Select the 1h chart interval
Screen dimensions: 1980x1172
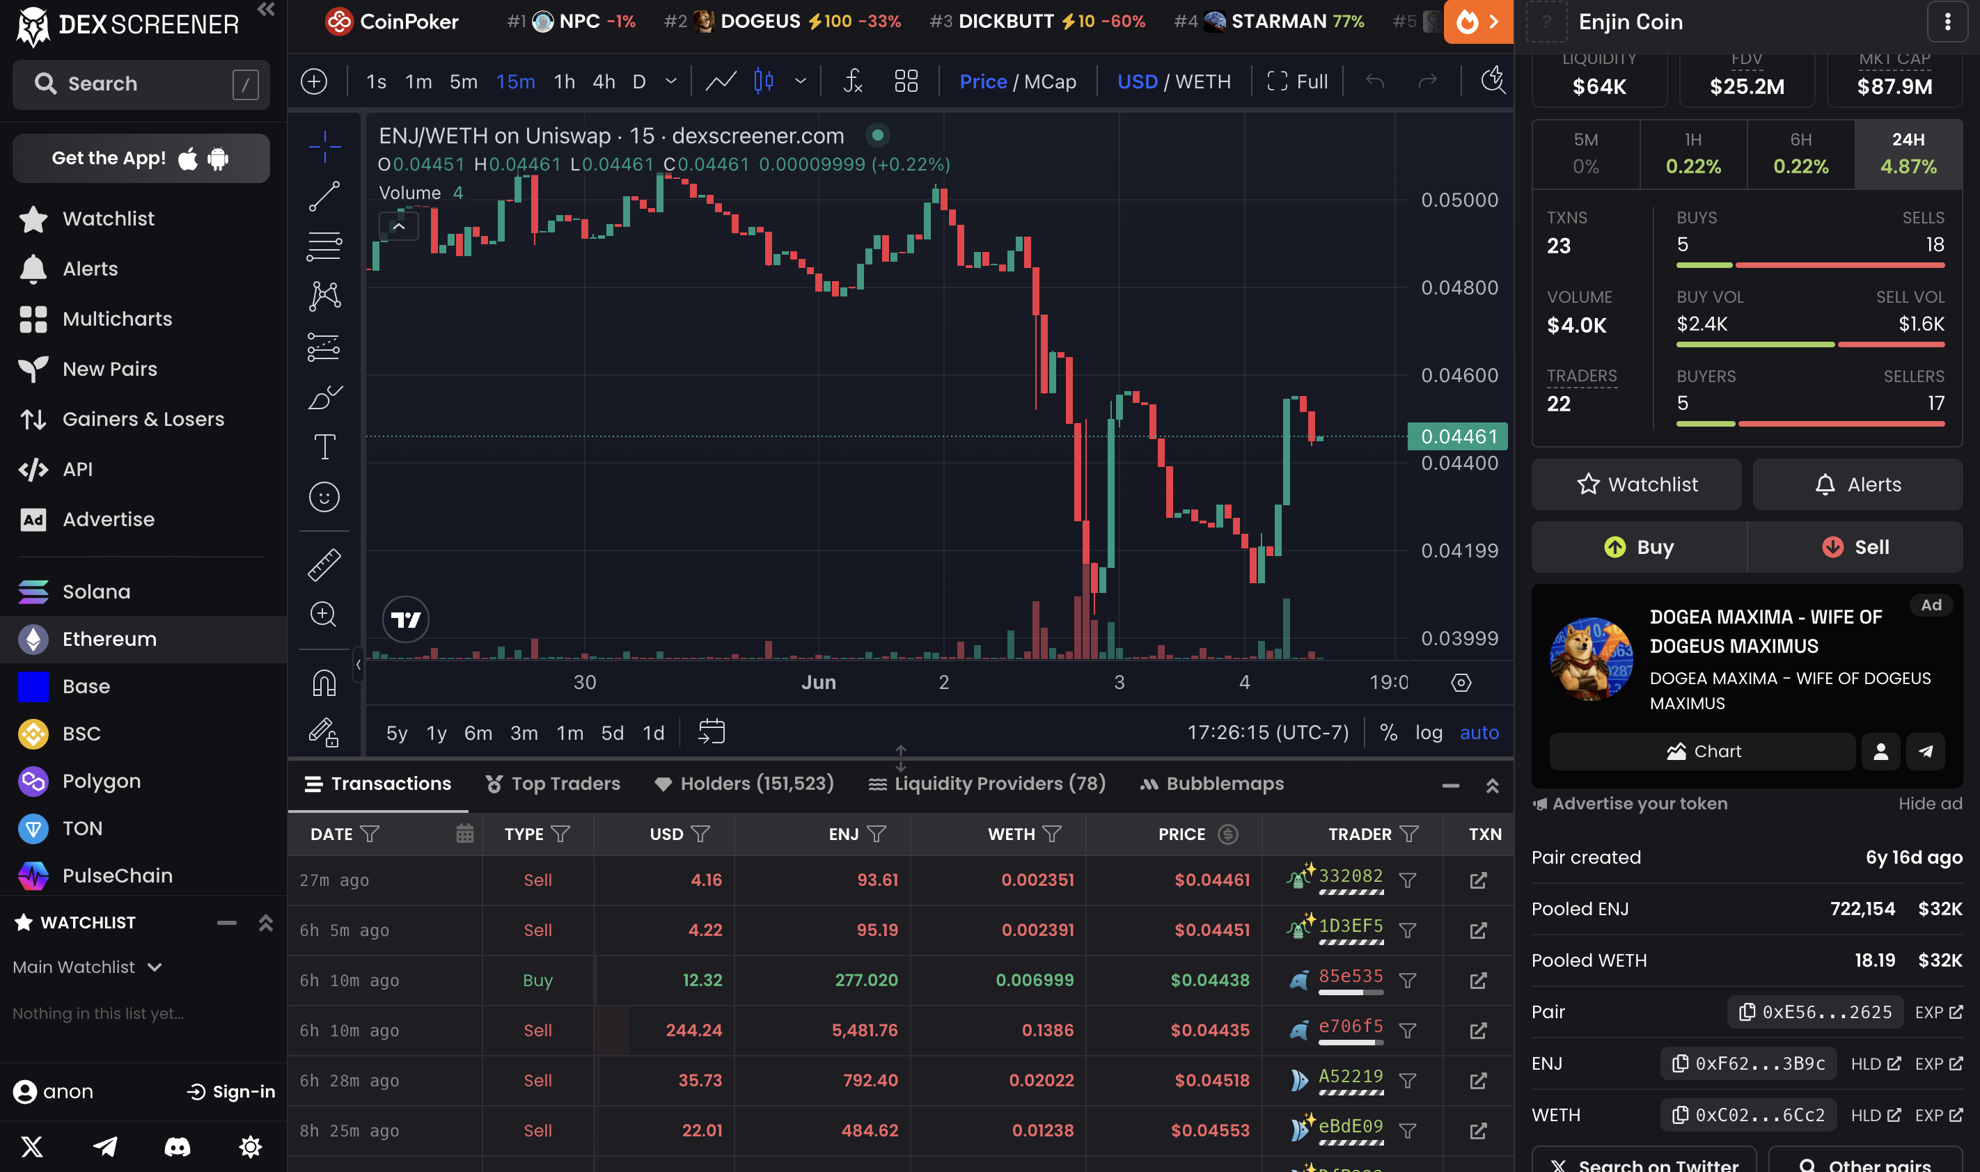[x=564, y=81]
